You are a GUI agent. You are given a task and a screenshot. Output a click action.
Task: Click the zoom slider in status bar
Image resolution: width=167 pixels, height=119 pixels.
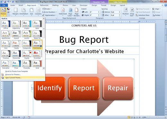tap(157, 117)
